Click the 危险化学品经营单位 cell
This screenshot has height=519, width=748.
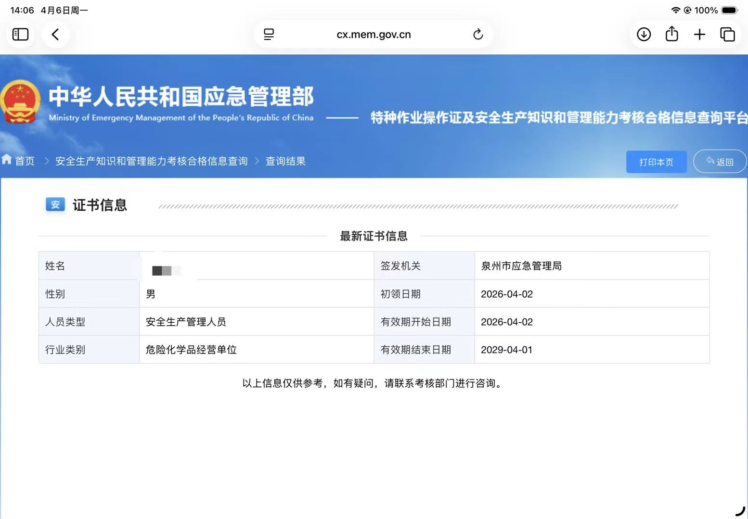[x=191, y=350]
